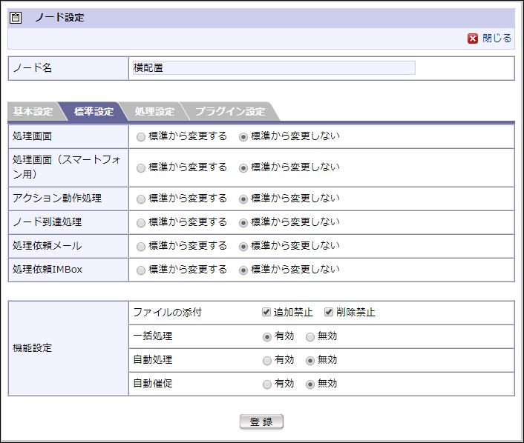Select 標準から変更しない for 処理依頼IMBox
The width and height of the screenshot is (524, 443).
coord(243,270)
